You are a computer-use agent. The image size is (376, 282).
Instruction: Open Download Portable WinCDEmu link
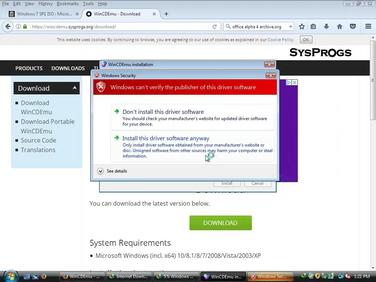[x=48, y=126]
